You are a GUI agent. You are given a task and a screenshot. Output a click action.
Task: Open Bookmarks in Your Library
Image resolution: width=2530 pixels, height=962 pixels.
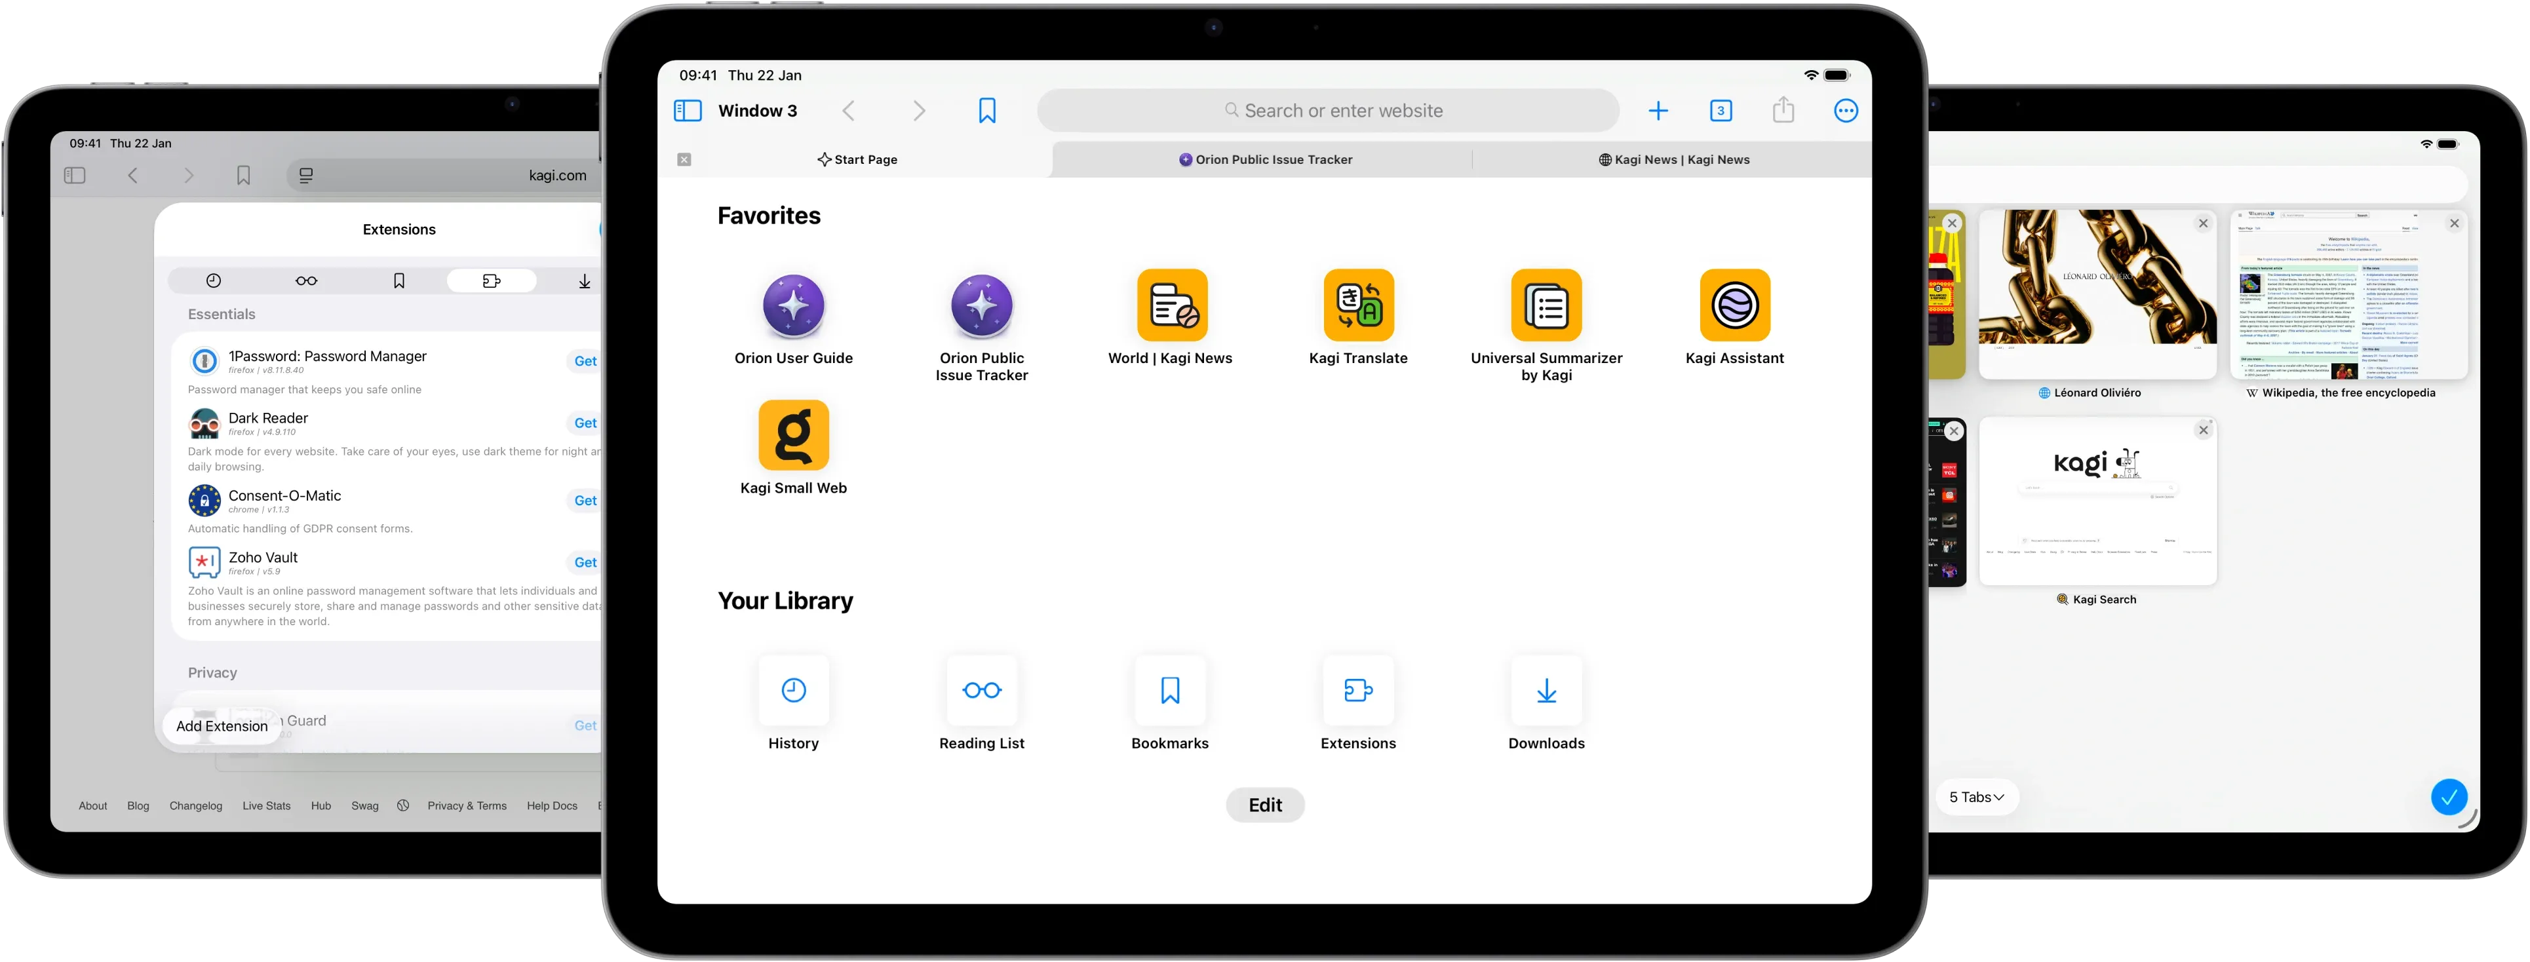[x=1170, y=690]
